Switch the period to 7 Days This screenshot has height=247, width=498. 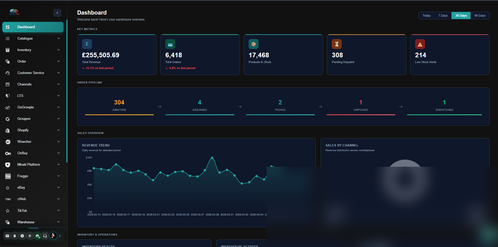[443, 16]
